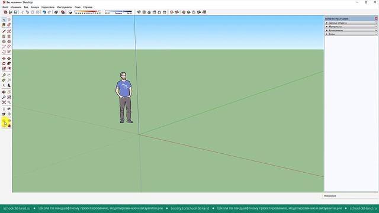The image size is (379, 213).
Task: Expand the Материалы panel
Action: 351,27
